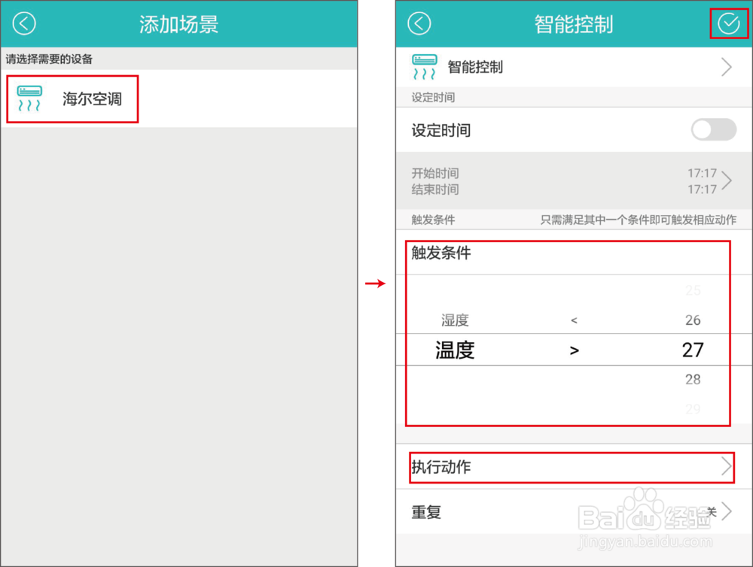This screenshot has height=567, width=753.
Task: Confirm settings with the checkmark icon
Action: [727, 23]
